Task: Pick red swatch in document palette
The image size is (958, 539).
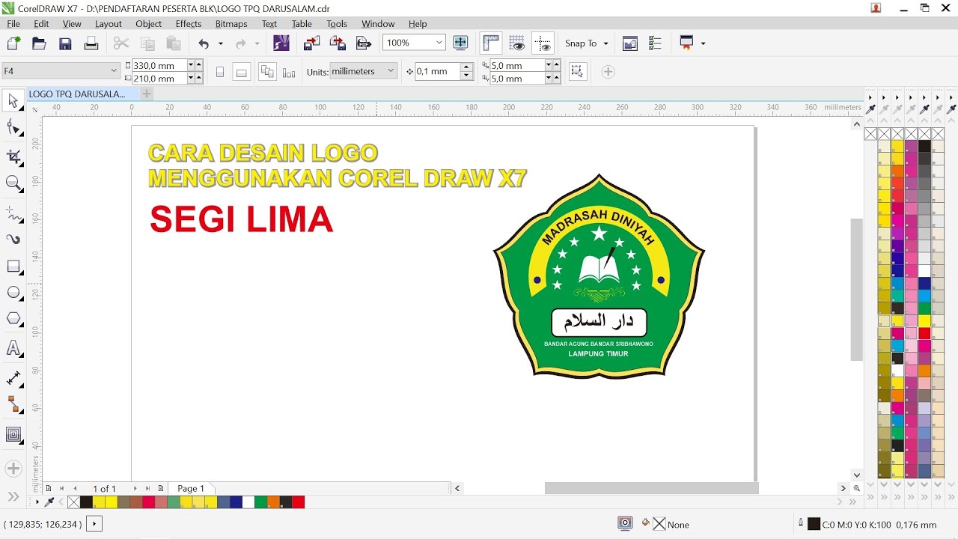Action: [298, 502]
